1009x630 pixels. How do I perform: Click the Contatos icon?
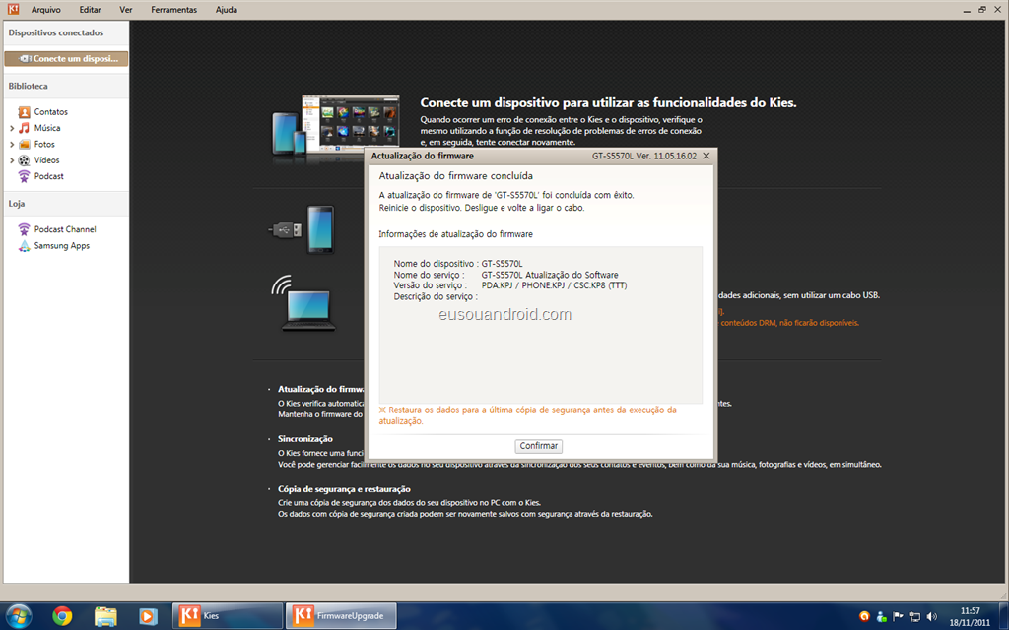coord(25,112)
